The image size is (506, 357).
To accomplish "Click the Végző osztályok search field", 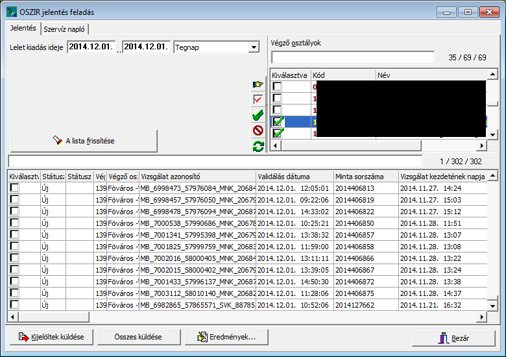I will (353, 58).
